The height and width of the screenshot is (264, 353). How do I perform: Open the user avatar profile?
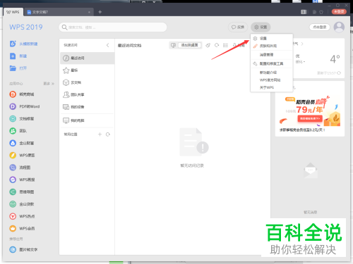(x=339, y=27)
